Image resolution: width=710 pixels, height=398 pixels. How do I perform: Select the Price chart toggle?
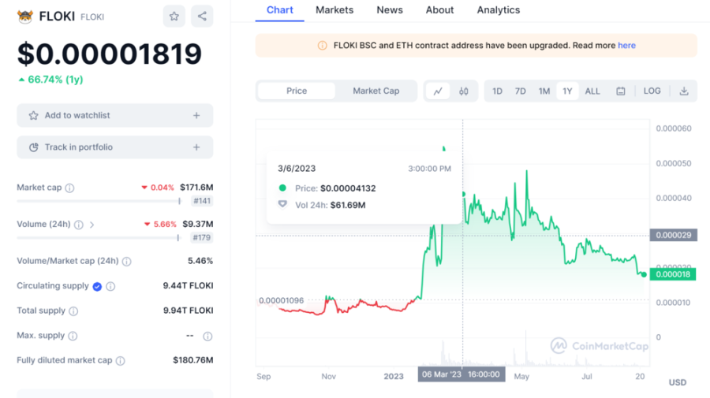[297, 91]
